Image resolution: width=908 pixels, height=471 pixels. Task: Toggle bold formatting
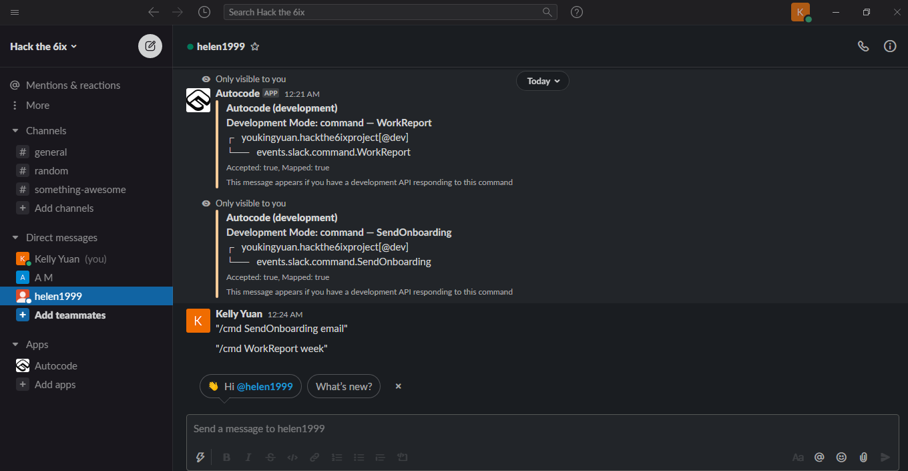click(226, 457)
